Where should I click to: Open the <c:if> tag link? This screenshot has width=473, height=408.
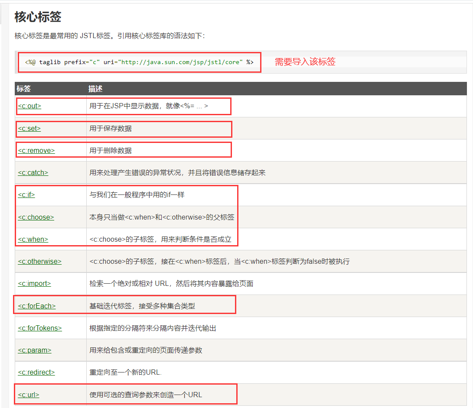pyautogui.click(x=26, y=194)
